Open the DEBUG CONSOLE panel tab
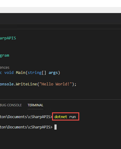The image size is (121, 149). point(11,105)
